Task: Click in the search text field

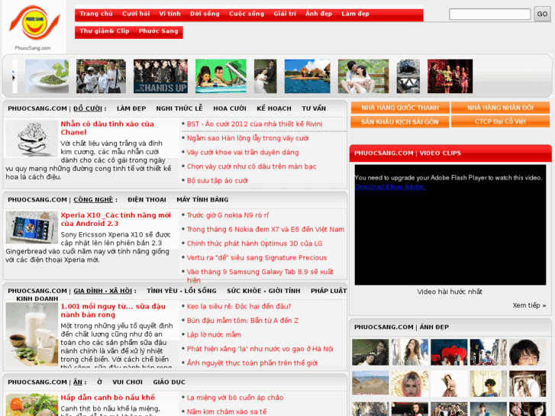Action: pyautogui.click(x=490, y=15)
